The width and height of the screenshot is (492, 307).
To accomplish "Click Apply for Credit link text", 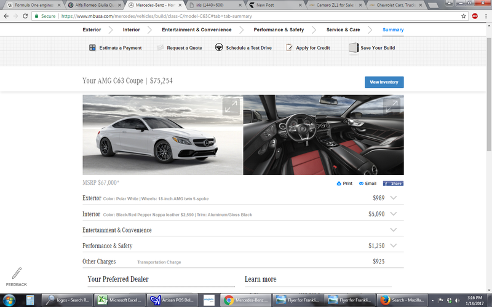I will [313, 48].
